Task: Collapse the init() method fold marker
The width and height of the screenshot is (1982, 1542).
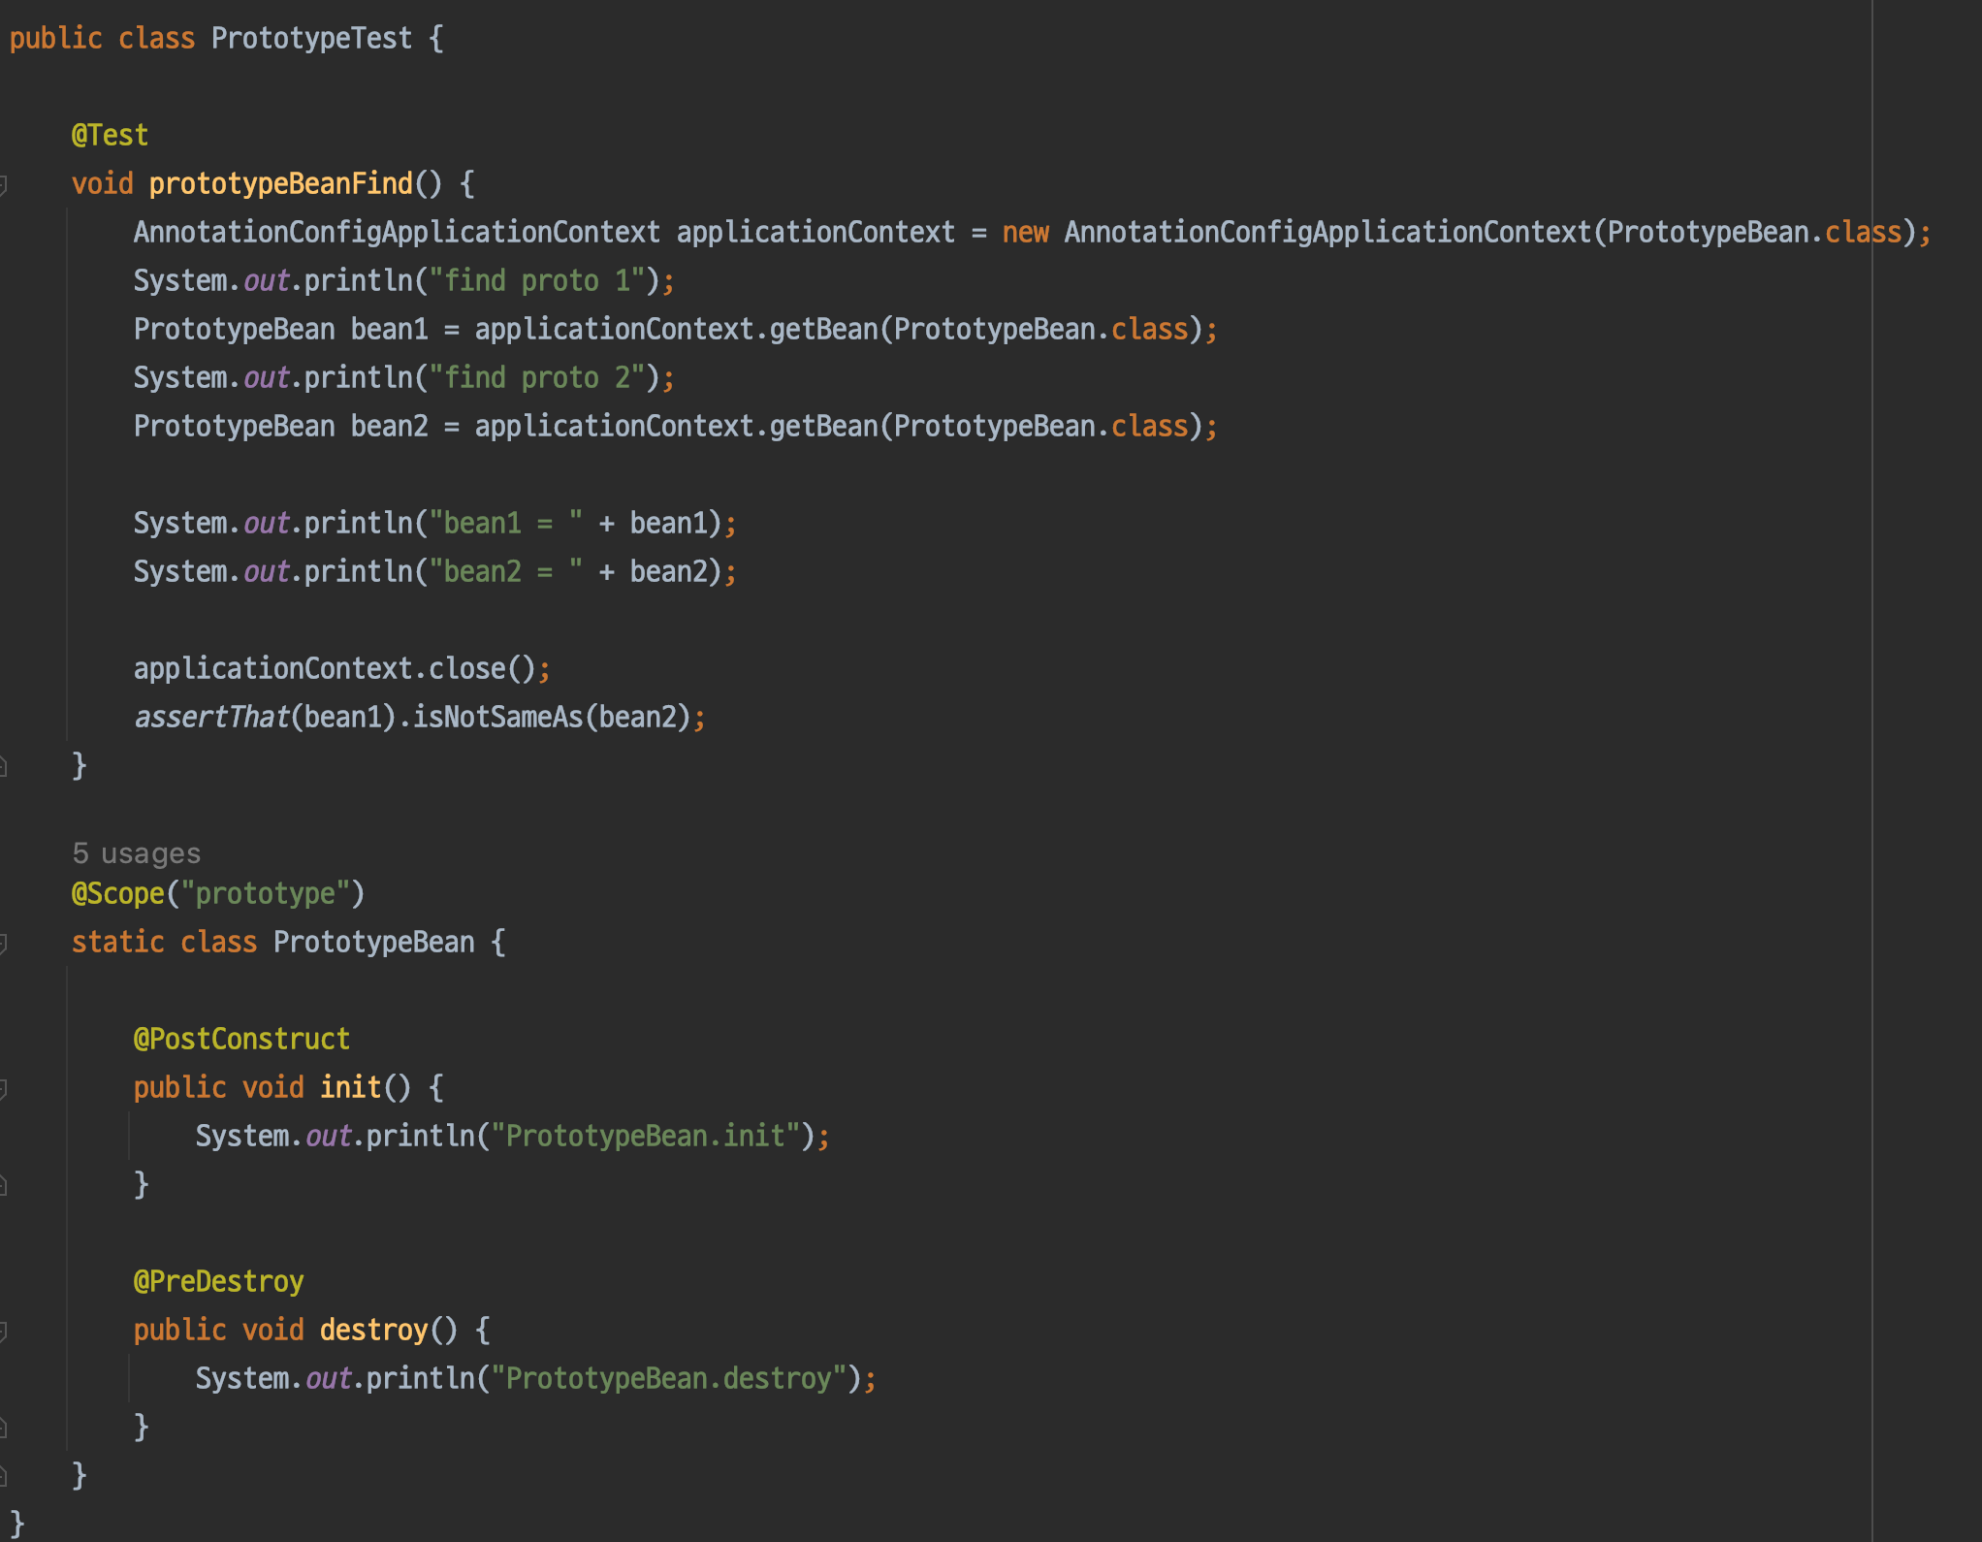Action: point(4,1088)
